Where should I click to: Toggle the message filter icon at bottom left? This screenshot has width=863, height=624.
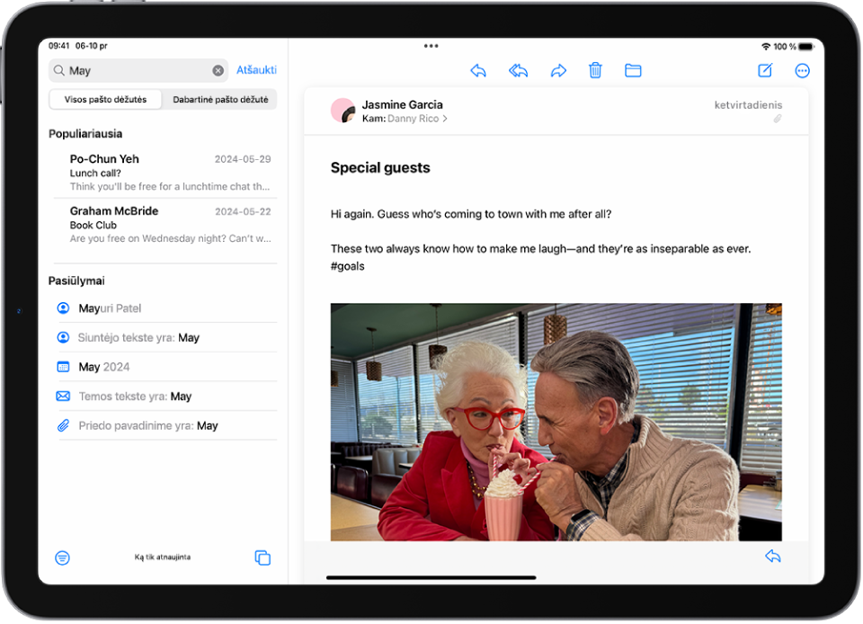pyautogui.click(x=62, y=557)
